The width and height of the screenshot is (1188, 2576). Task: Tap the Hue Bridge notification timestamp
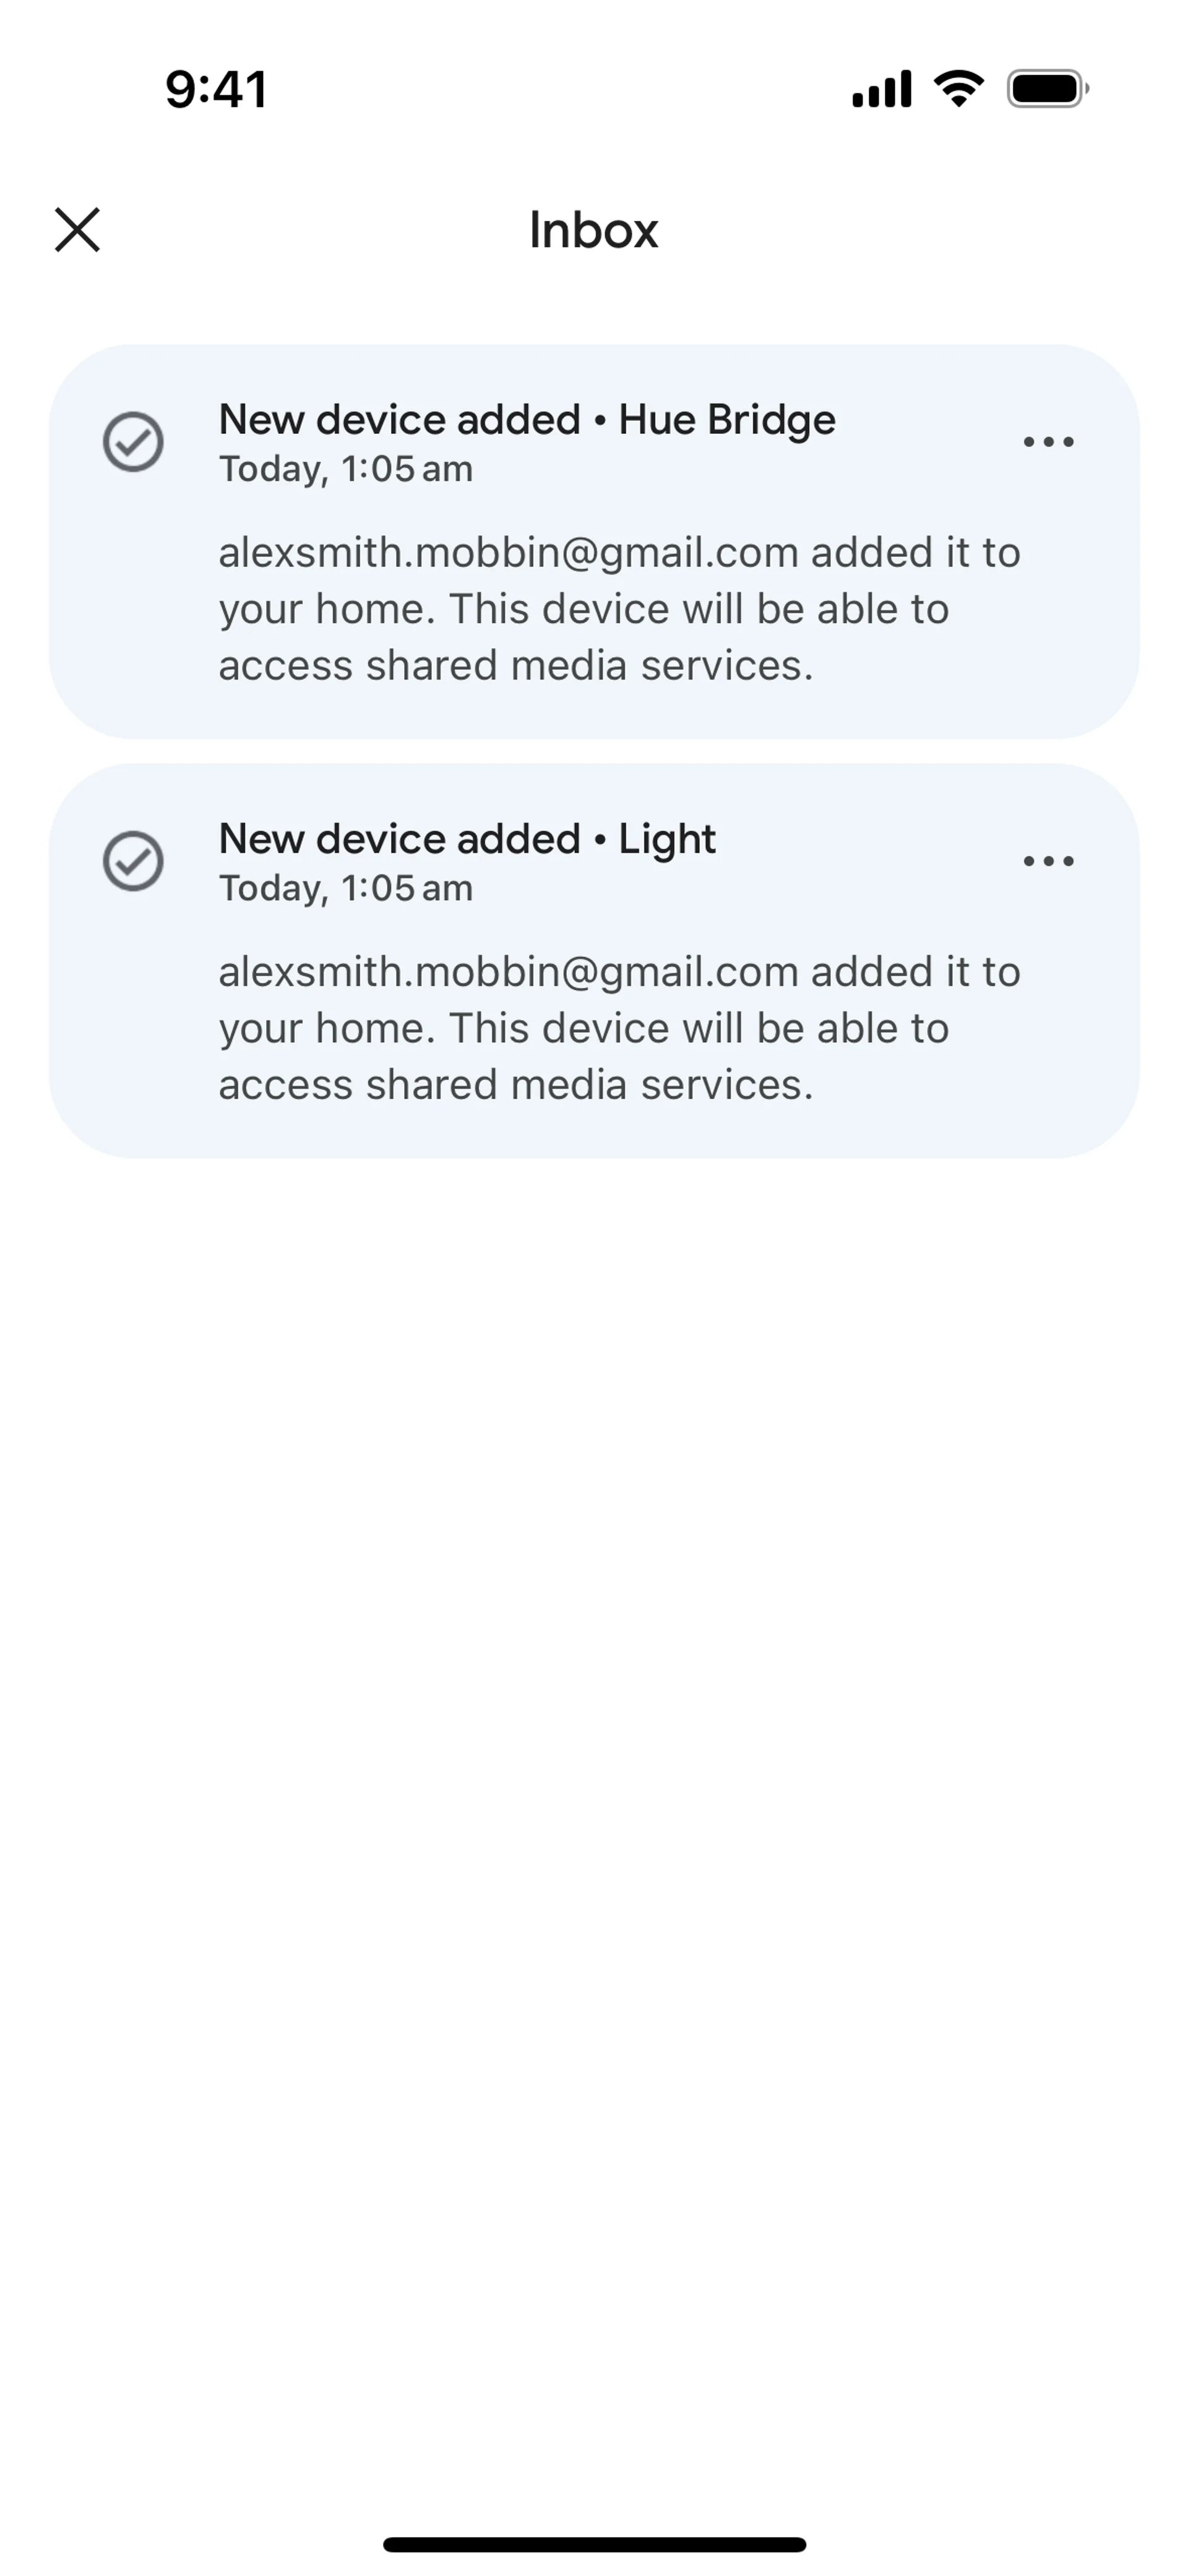click(345, 469)
